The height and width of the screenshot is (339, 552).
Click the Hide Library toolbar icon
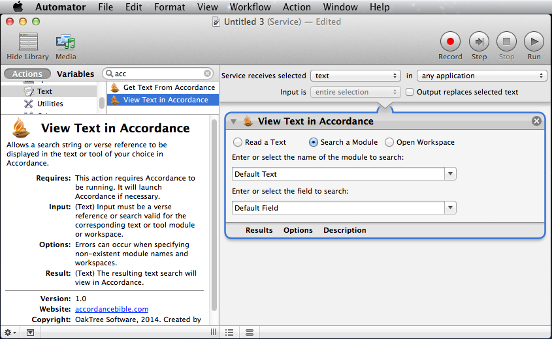(x=28, y=42)
